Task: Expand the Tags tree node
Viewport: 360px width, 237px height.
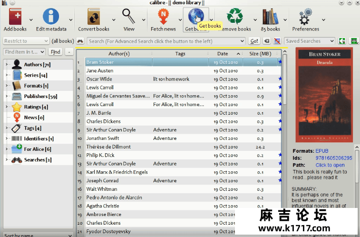Action: click(x=7, y=128)
